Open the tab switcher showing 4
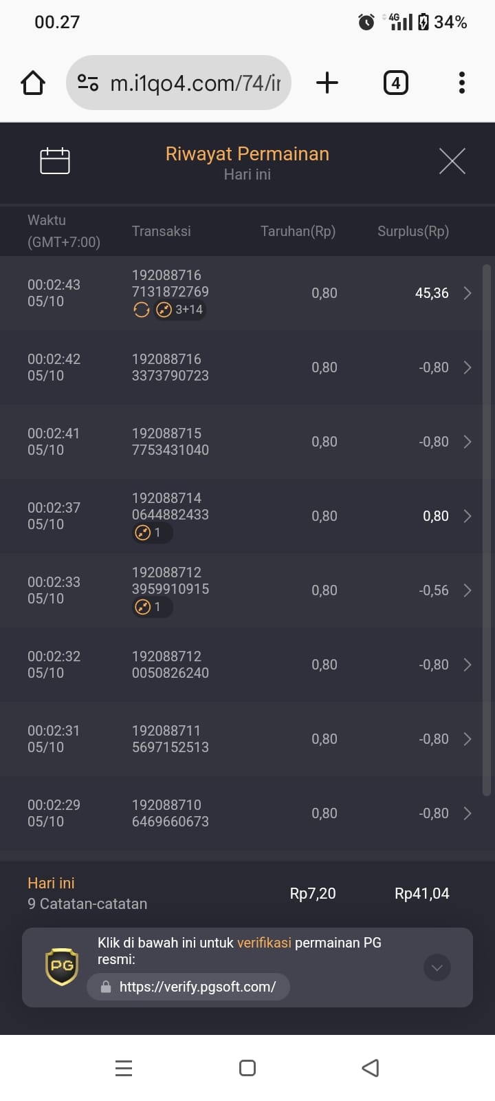Screen dimensions: 495x1101 395,83
